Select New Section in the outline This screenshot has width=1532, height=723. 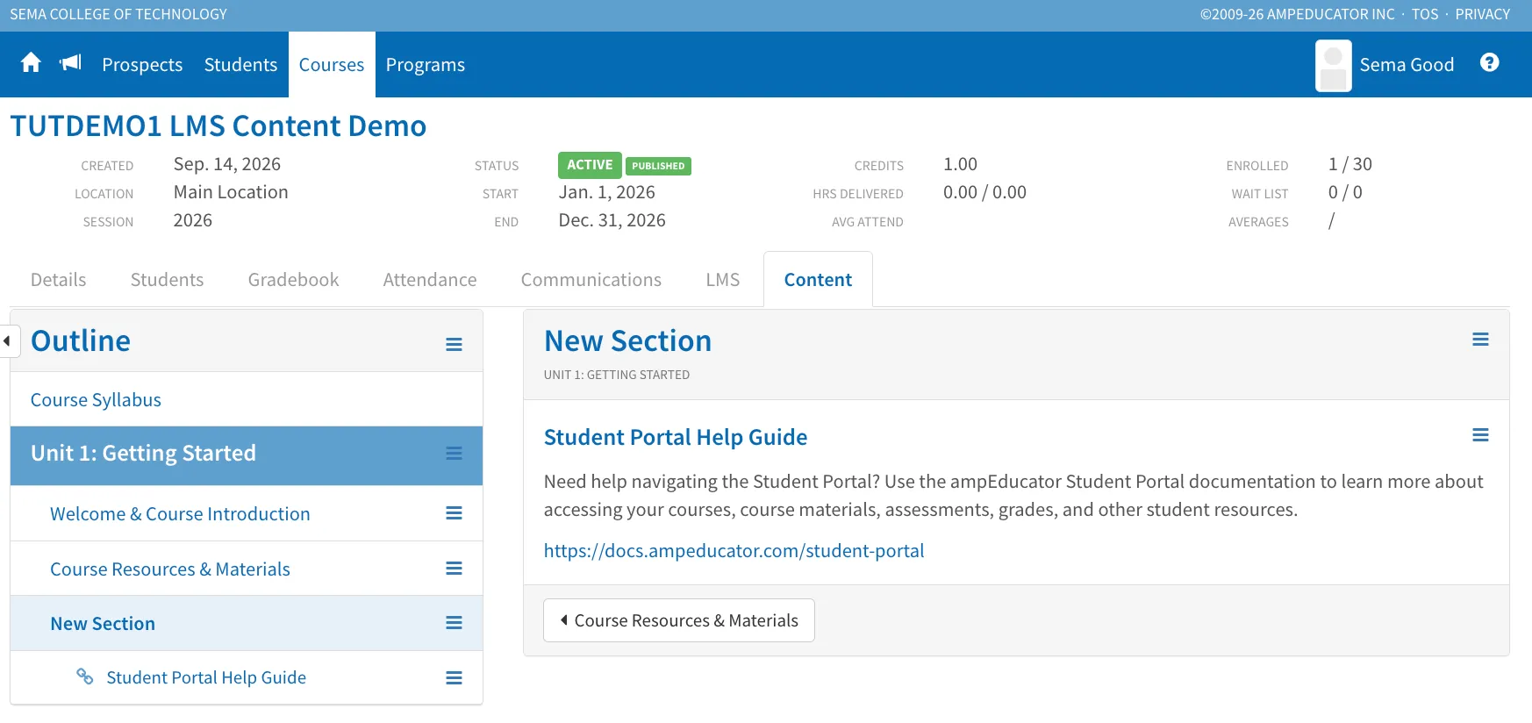103,624
